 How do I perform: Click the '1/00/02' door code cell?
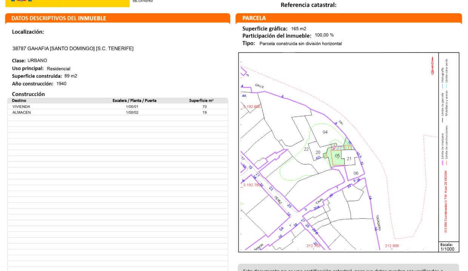pos(132,113)
